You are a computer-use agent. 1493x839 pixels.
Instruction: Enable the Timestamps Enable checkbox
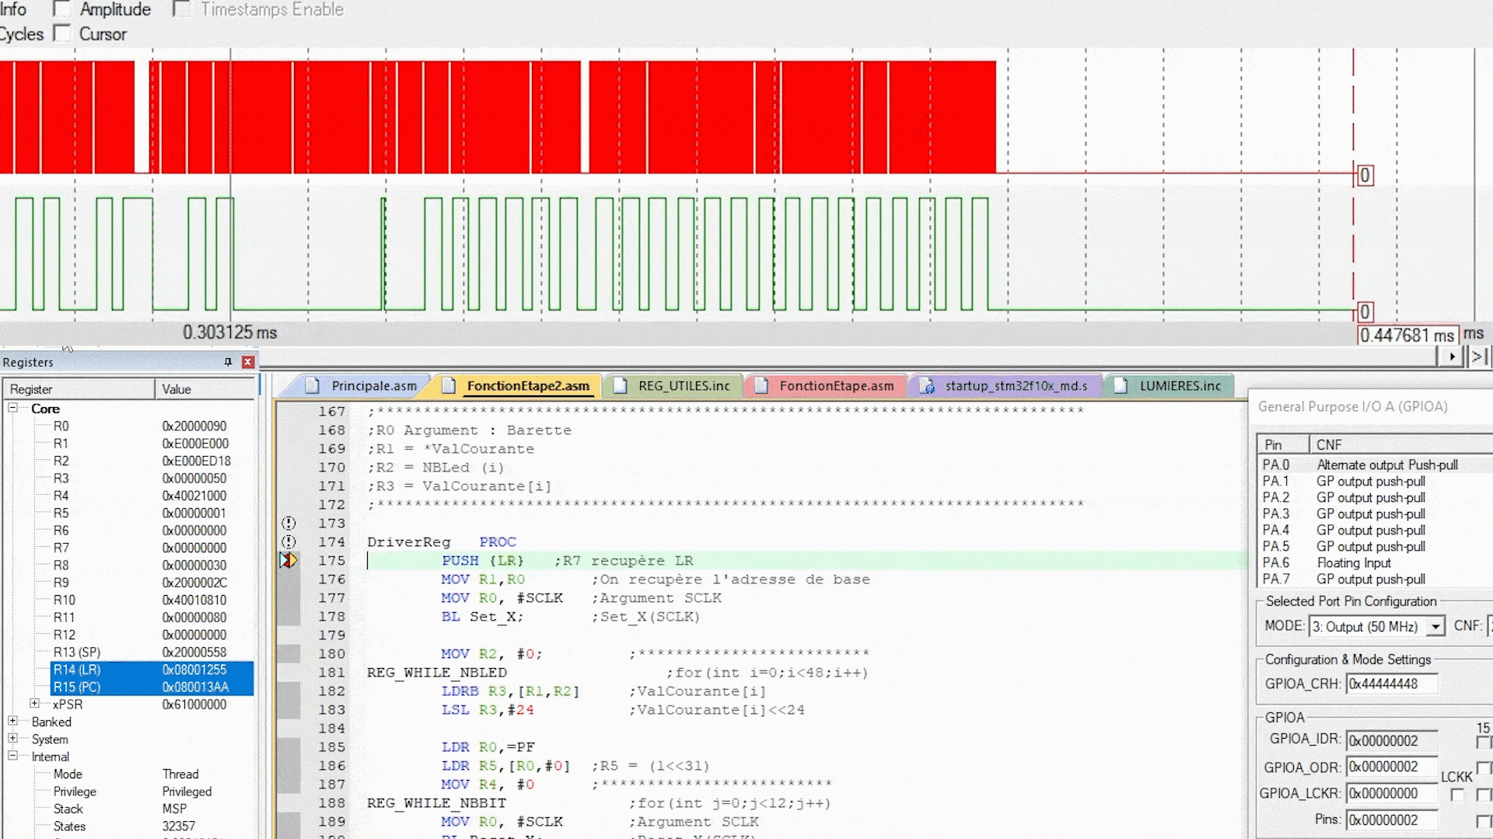click(x=181, y=9)
